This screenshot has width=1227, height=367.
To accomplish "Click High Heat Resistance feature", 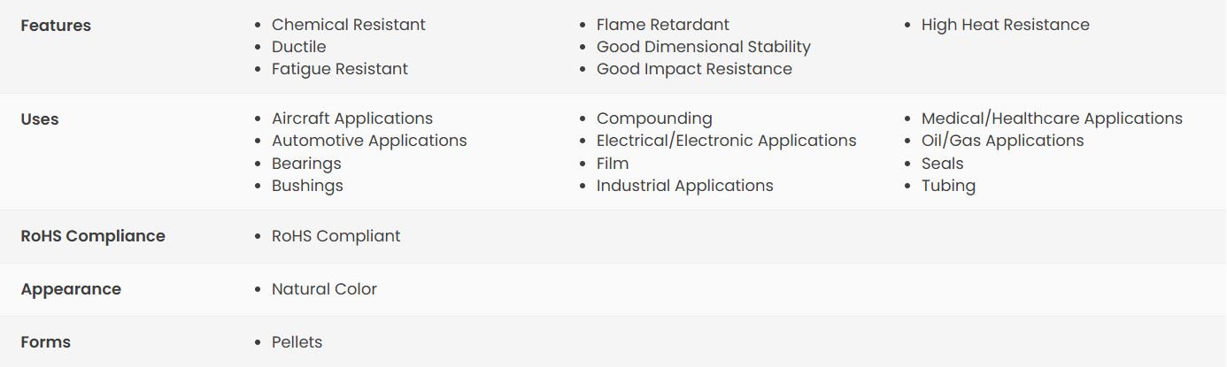I will [1006, 25].
